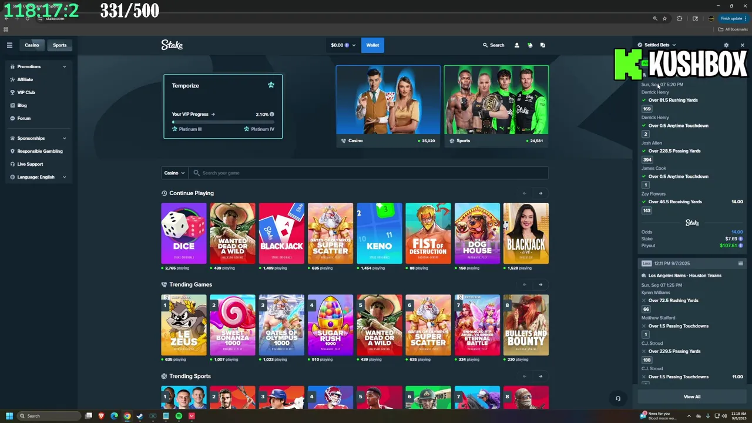This screenshot has width=752, height=423.
Task: Focus the Search your game field
Action: [x=369, y=173]
